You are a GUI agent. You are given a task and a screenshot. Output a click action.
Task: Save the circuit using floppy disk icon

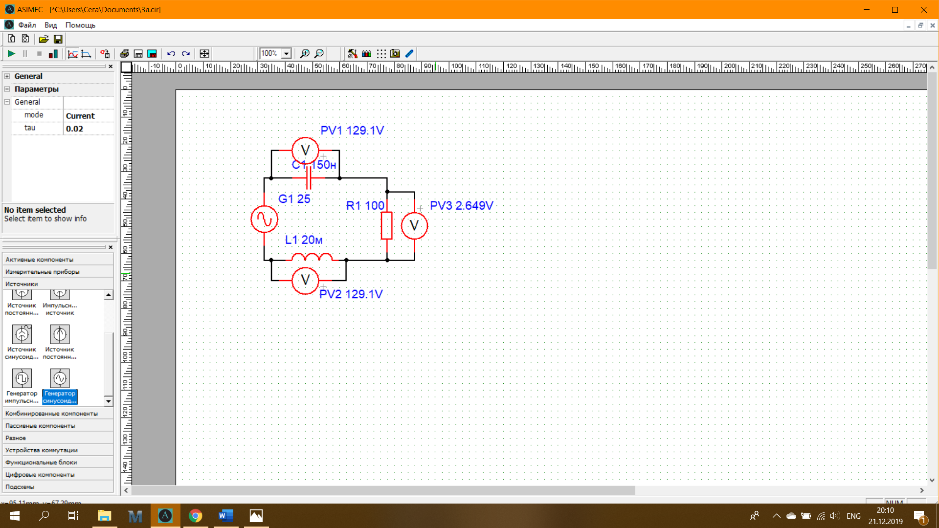click(58, 39)
